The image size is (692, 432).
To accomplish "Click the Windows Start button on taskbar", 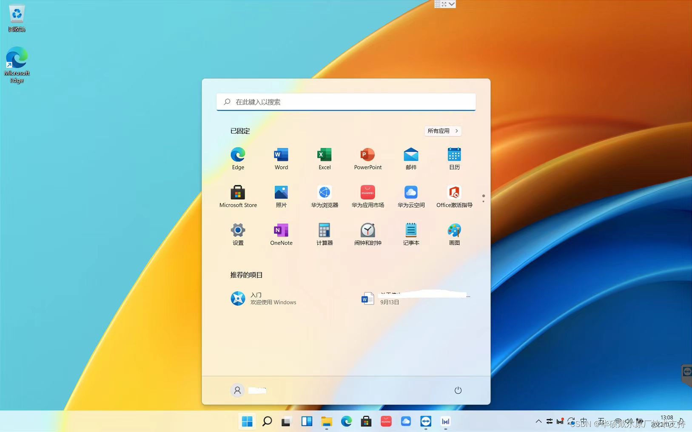I will (247, 421).
